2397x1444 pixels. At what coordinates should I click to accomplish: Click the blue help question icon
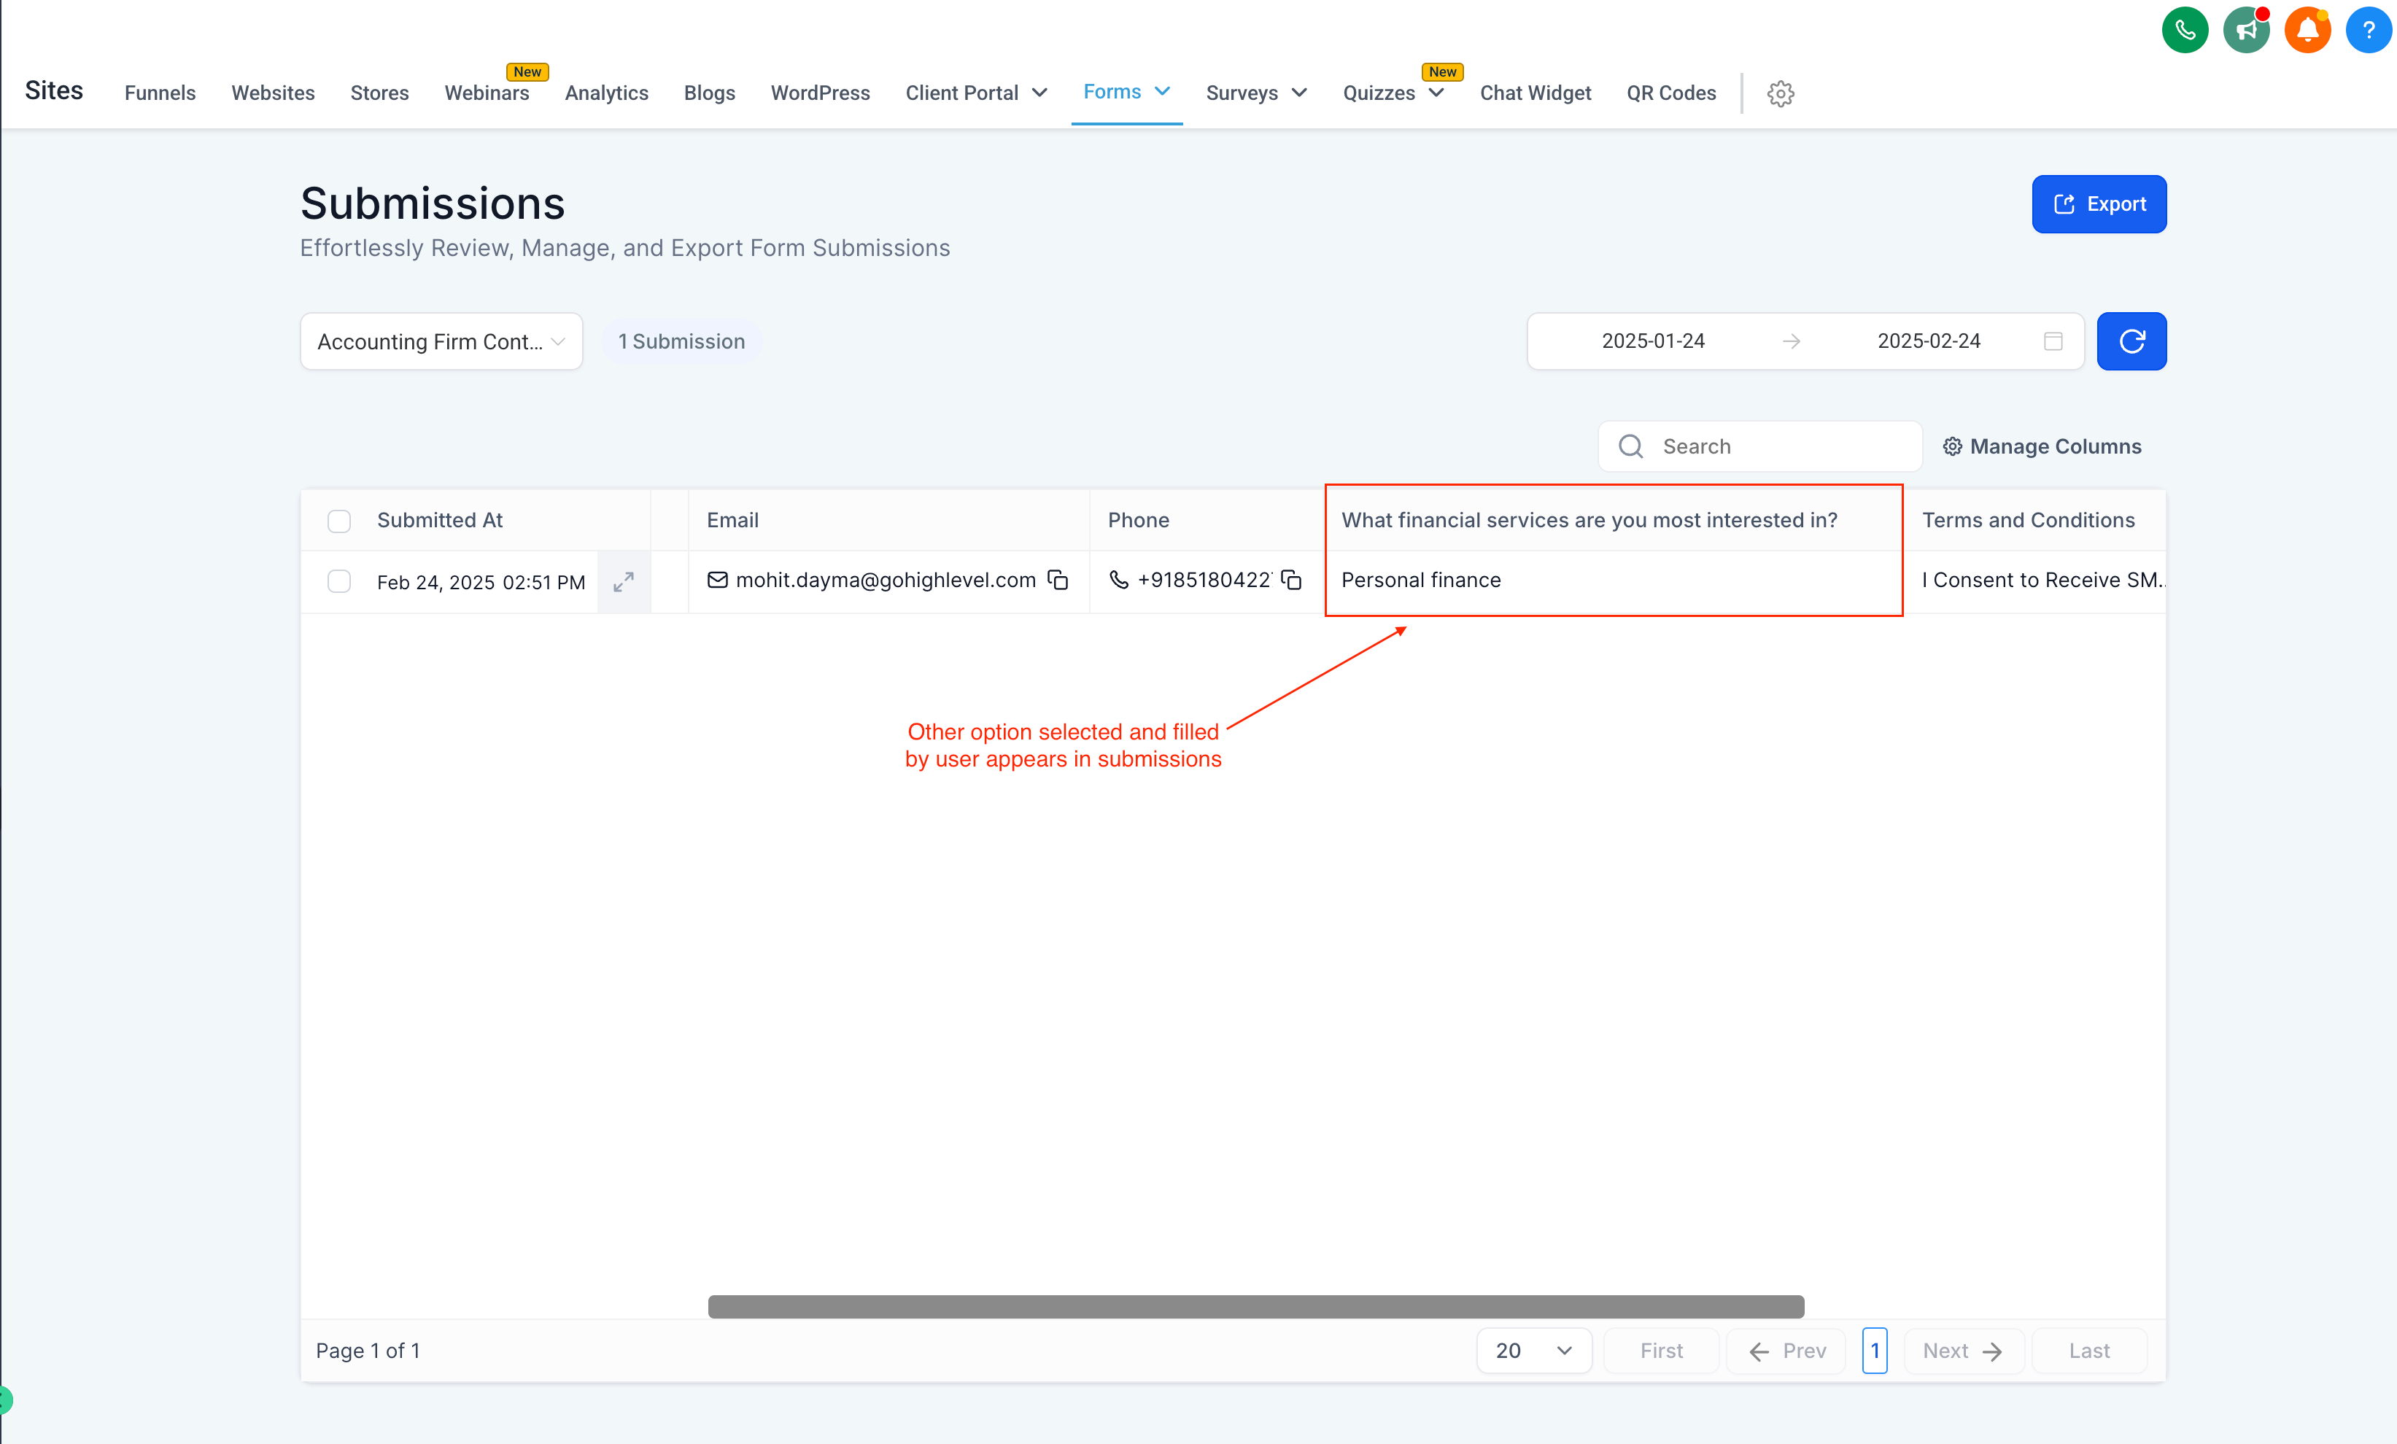pyautogui.click(x=2368, y=30)
